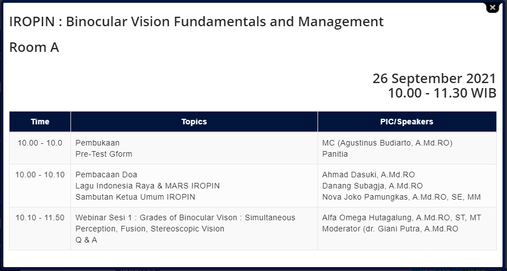Click the Pre-Test Gform entry
This screenshot has width=507, height=271.
(104, 154)
